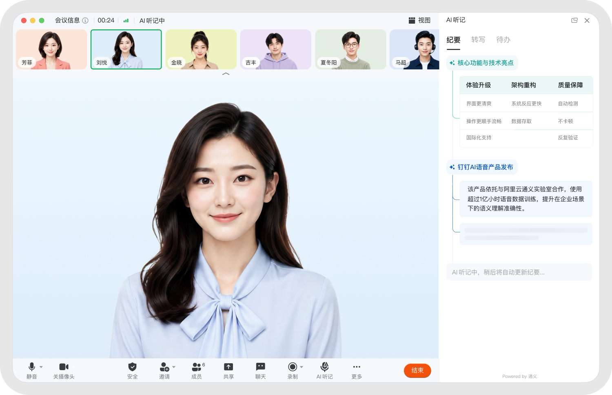Click the AI 听记中 status label

152,20
